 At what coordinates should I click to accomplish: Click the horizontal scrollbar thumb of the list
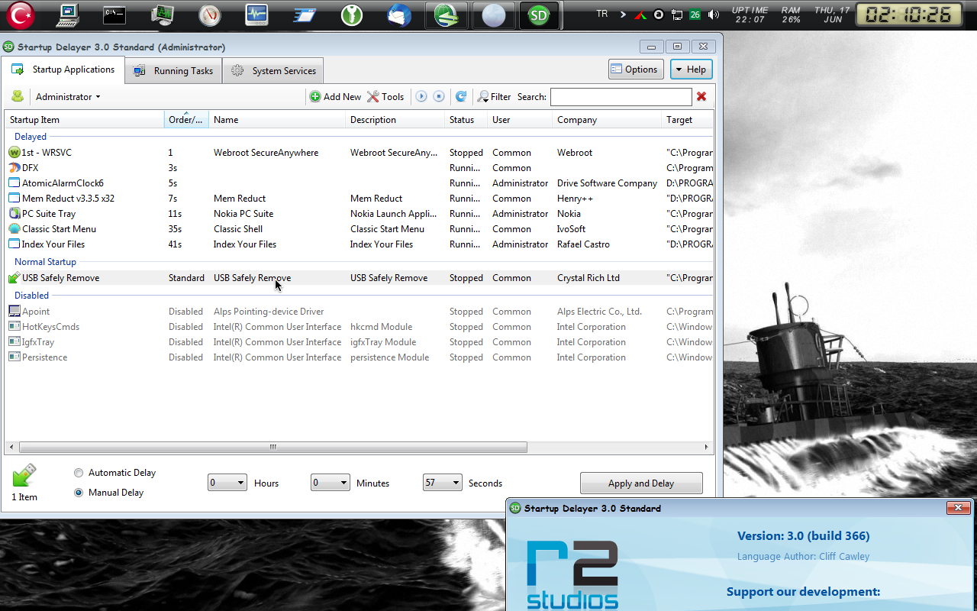tap(273, 448)
